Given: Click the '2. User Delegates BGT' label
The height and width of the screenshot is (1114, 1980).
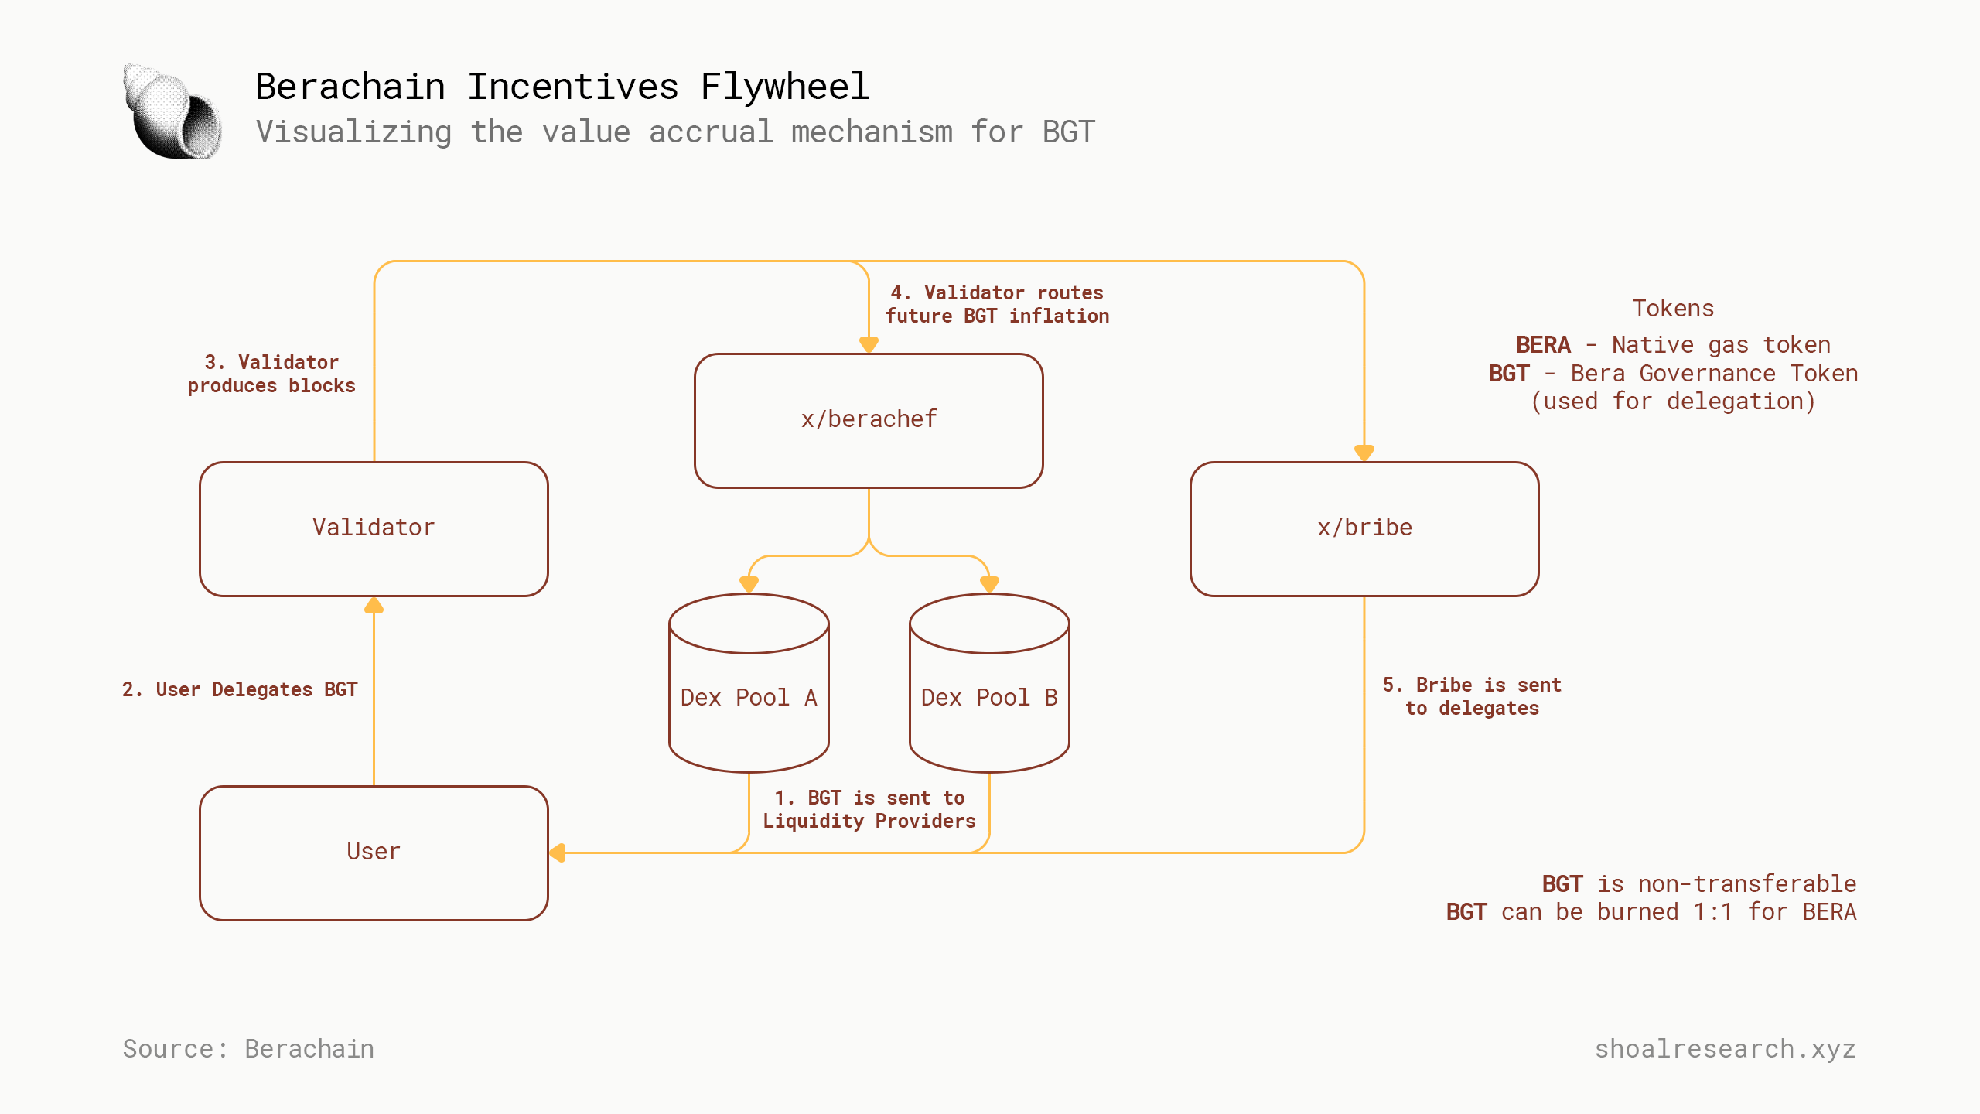Looking at the screenshot, I should coord(240,689).
